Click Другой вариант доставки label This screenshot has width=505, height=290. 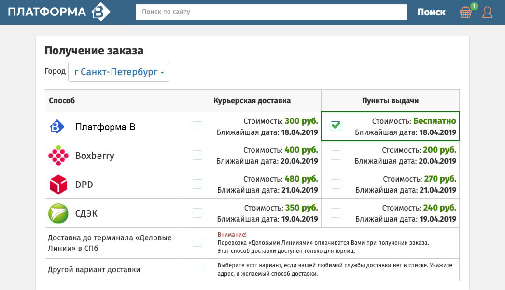click(x=94, y=270)
